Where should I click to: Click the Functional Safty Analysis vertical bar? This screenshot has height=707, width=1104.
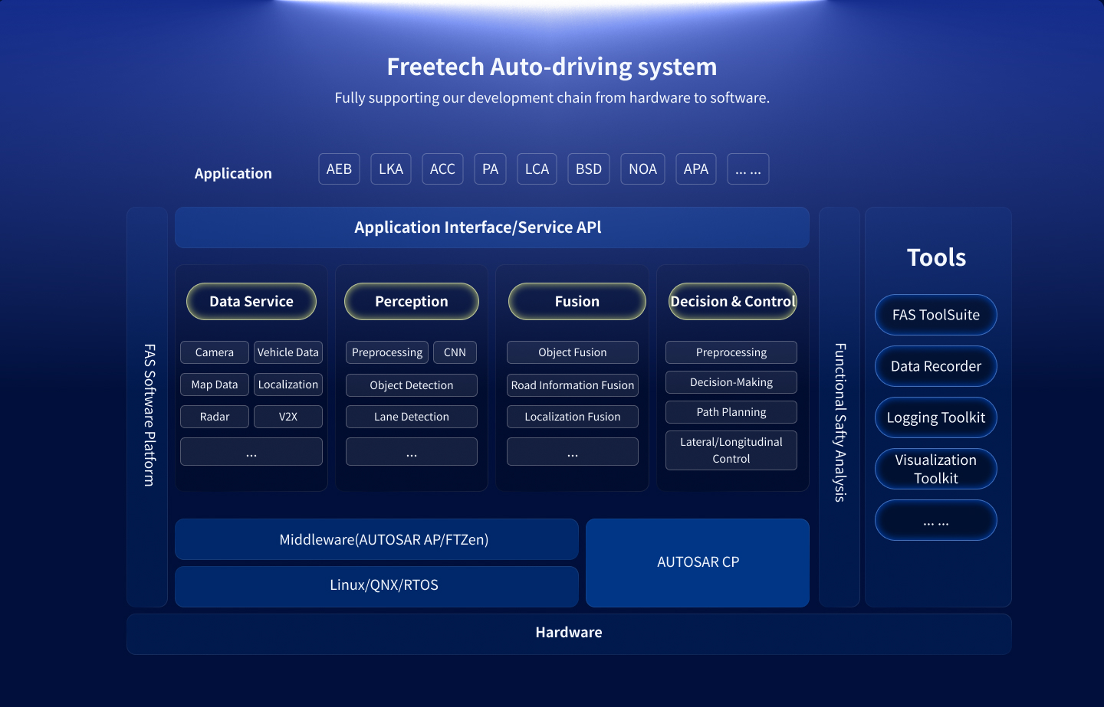click(839, 407)
